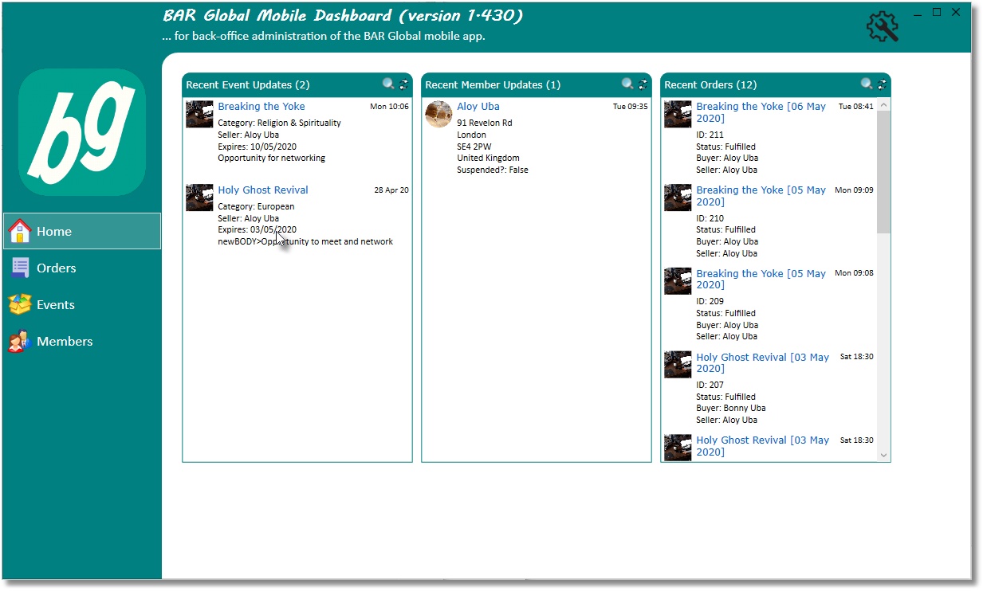Open search in Recent Member Updates panel
This screenshot has height=591, width=983.
tap(627, 83)
